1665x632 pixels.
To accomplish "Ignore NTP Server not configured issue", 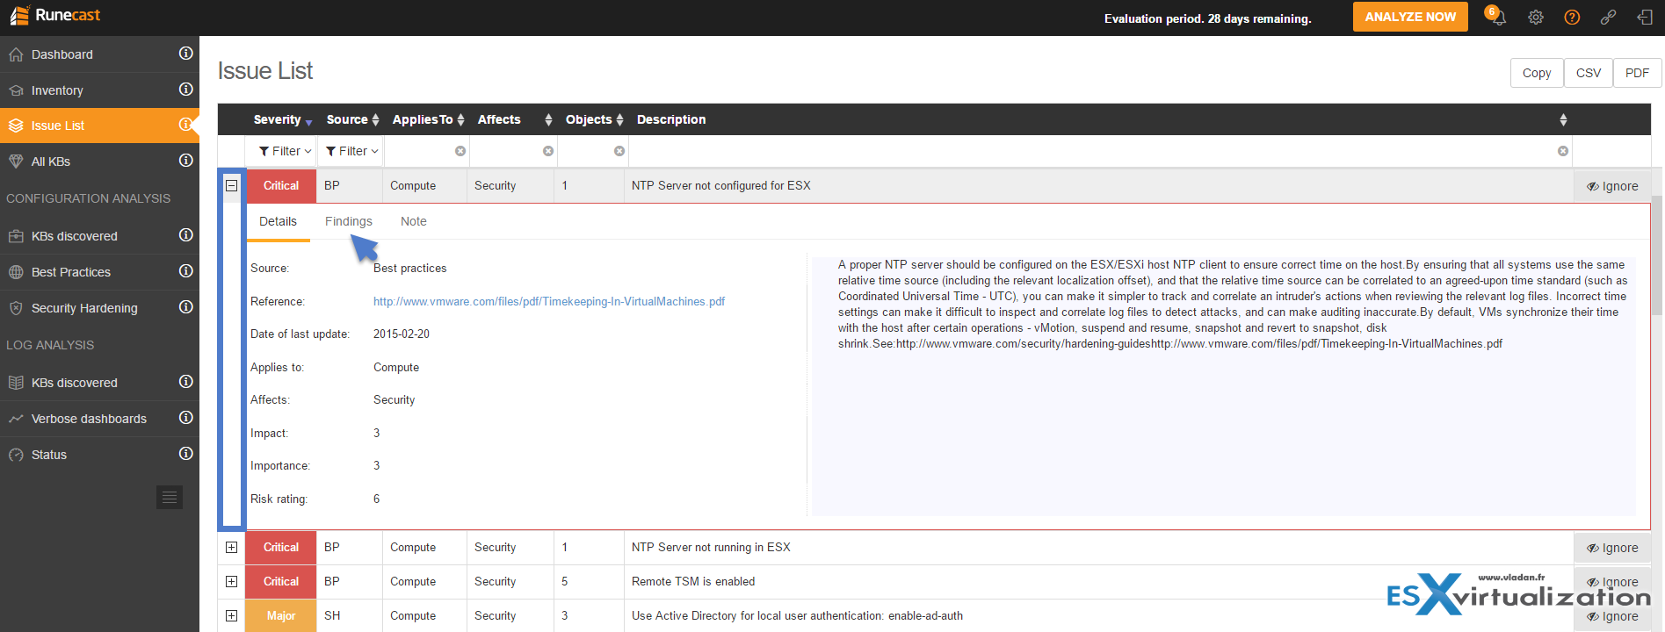I will (x=1612, y=186).
